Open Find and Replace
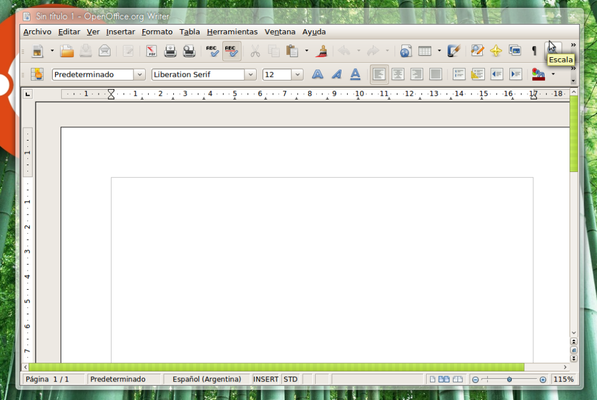This screenshot has width=597, height=400. (477, 51)
